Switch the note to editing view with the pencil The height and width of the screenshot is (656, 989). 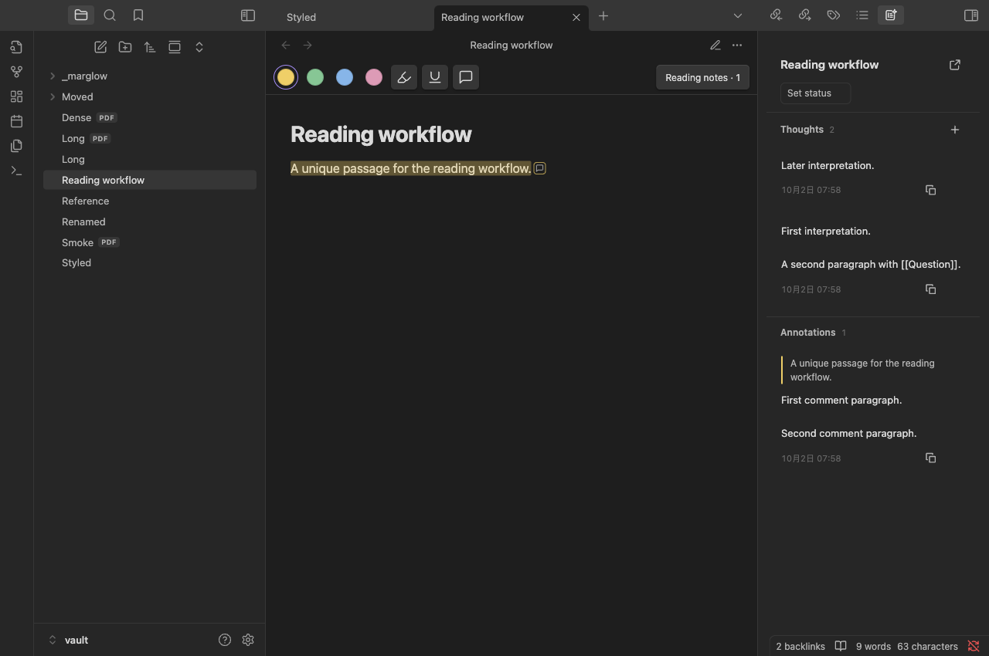click(x=715, y=46)
